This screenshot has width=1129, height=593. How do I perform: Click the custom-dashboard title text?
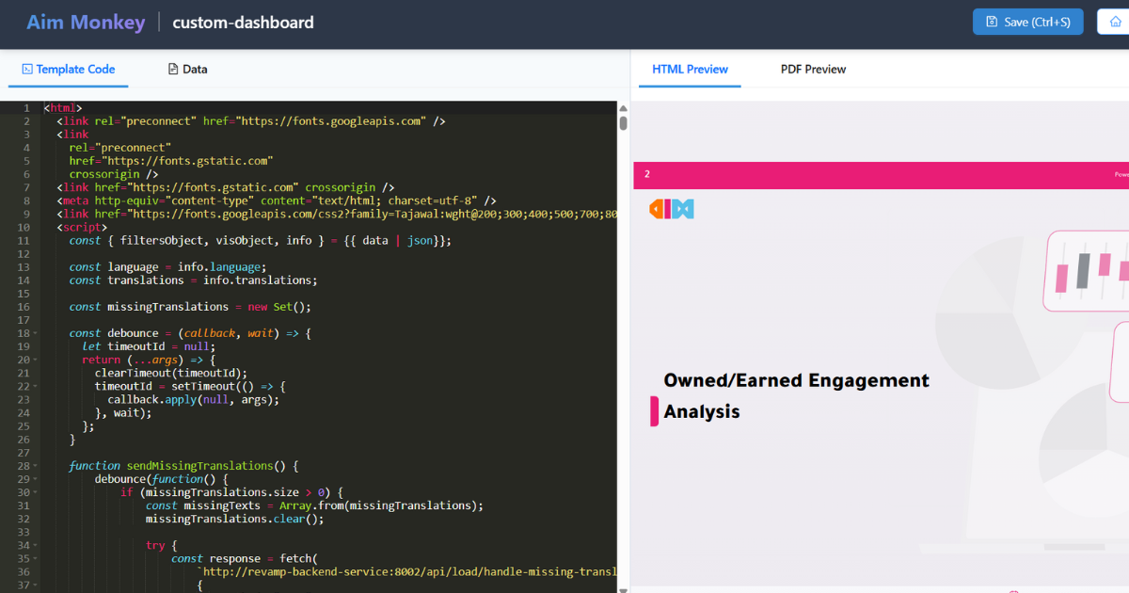coord(243,23)
